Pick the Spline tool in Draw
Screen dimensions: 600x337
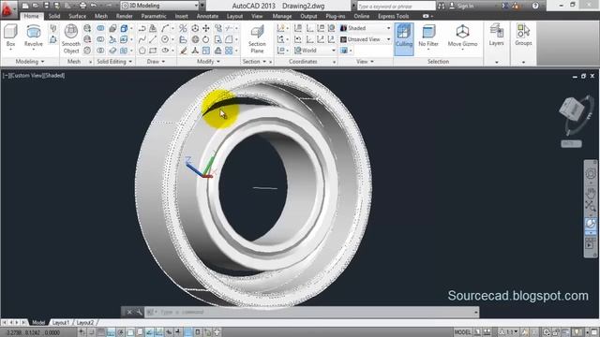(x=142, y=39)
